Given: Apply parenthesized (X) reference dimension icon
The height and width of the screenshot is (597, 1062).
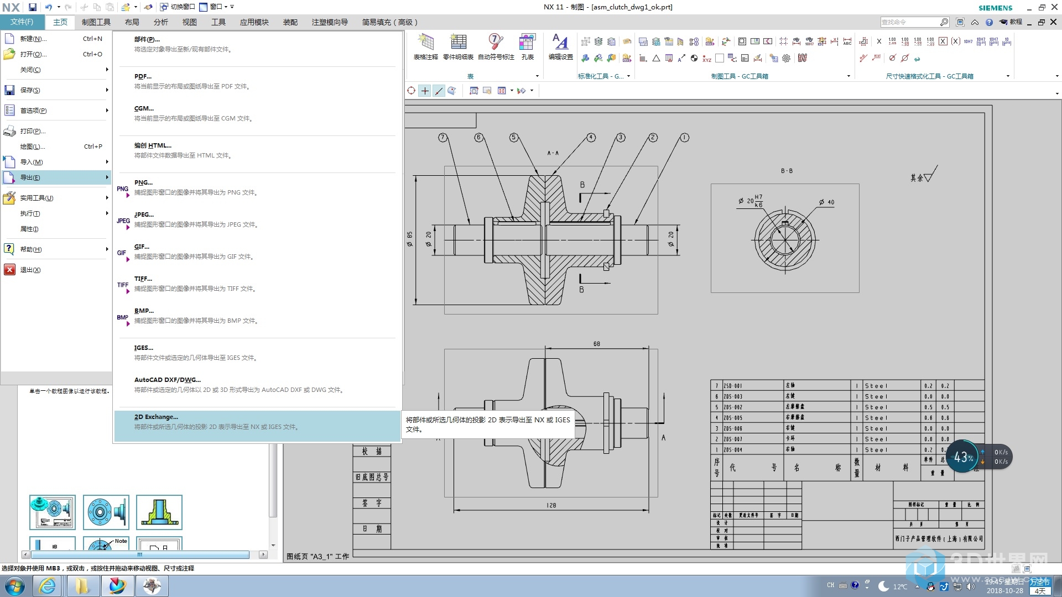Looking at the screenshot, I should [x=955, y=41].
